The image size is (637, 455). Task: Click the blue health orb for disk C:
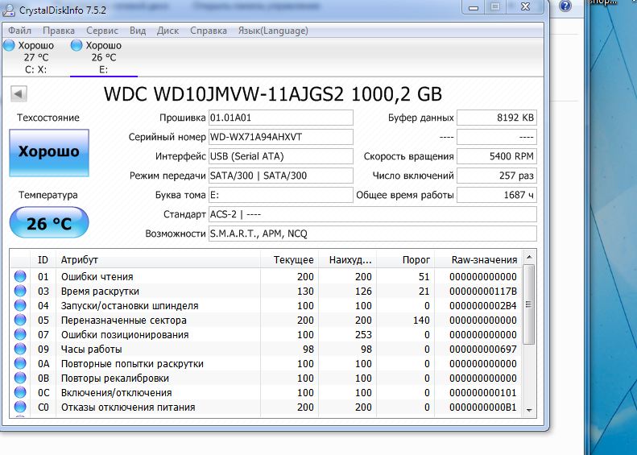point(9,45)
